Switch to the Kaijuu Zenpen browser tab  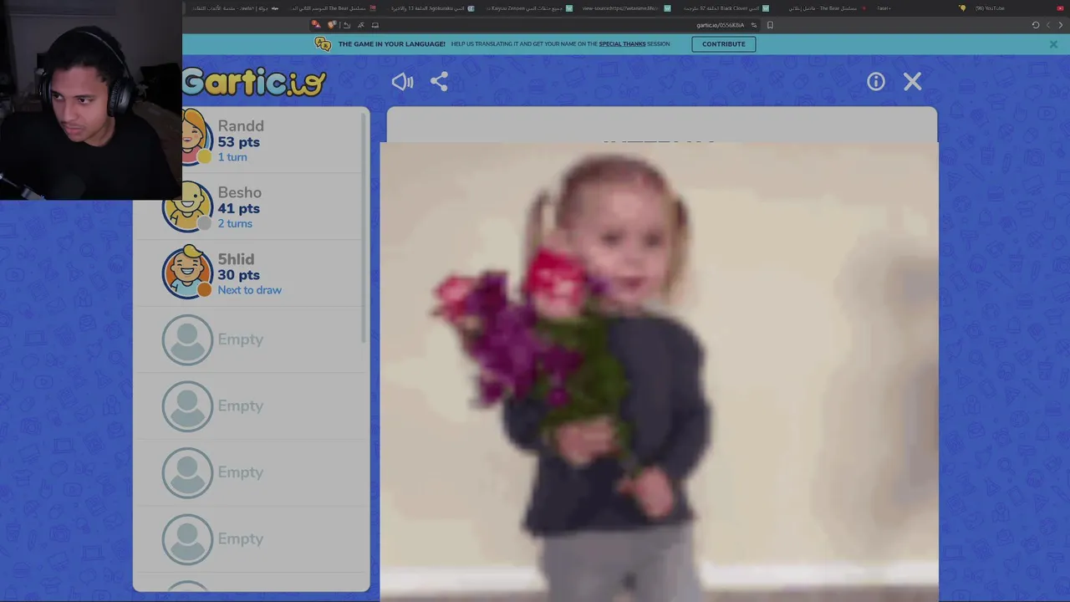[x=530, y=8]
